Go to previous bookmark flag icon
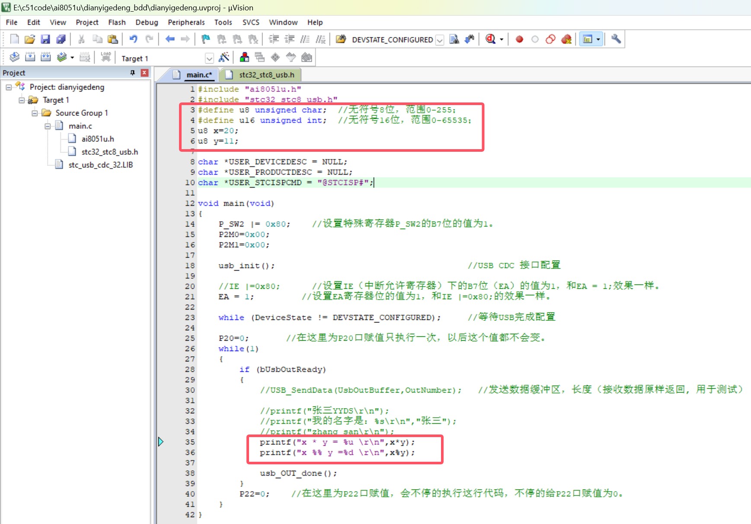 (222, 39)
